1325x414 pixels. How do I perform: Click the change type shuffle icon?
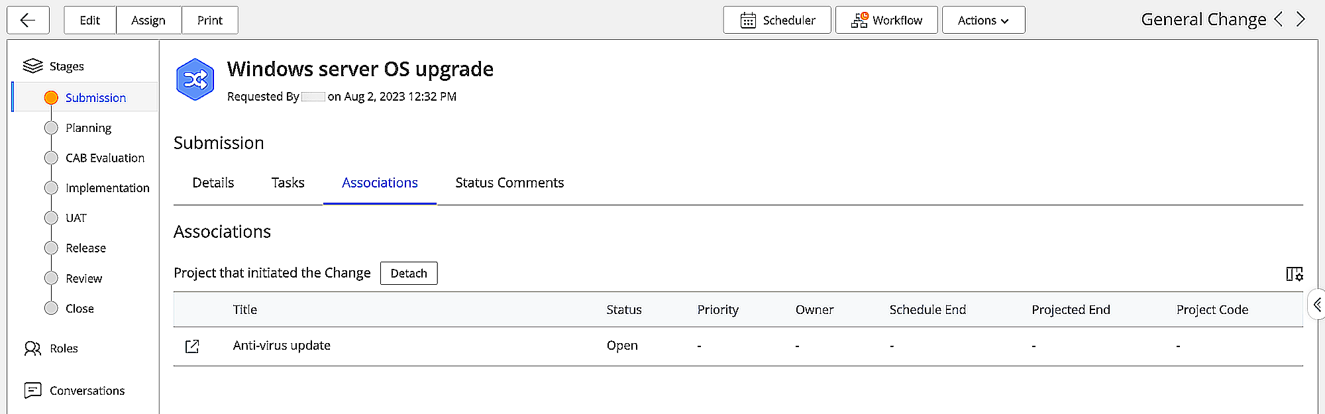[x=195, y=80]
